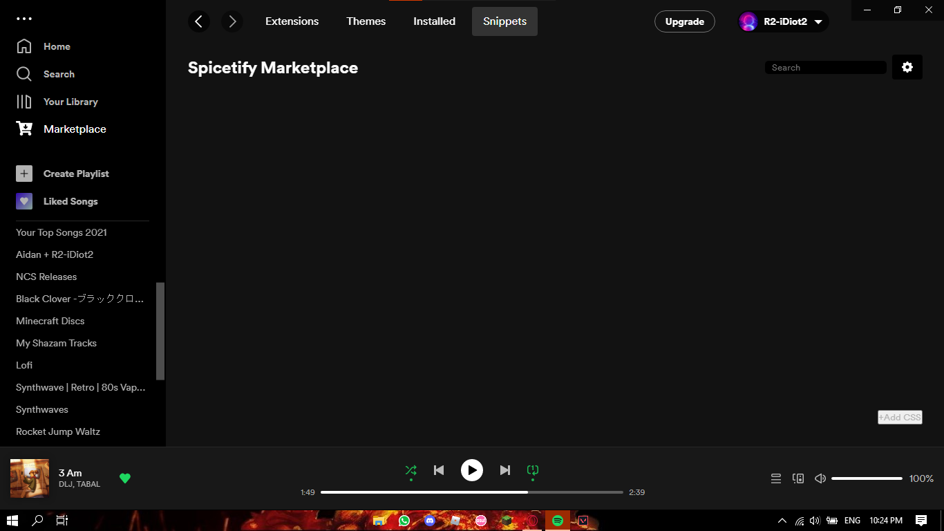The width and height of the screenshot is (944, 531).
Task: Toggle repeat-one mode
Action: point(533,470)
